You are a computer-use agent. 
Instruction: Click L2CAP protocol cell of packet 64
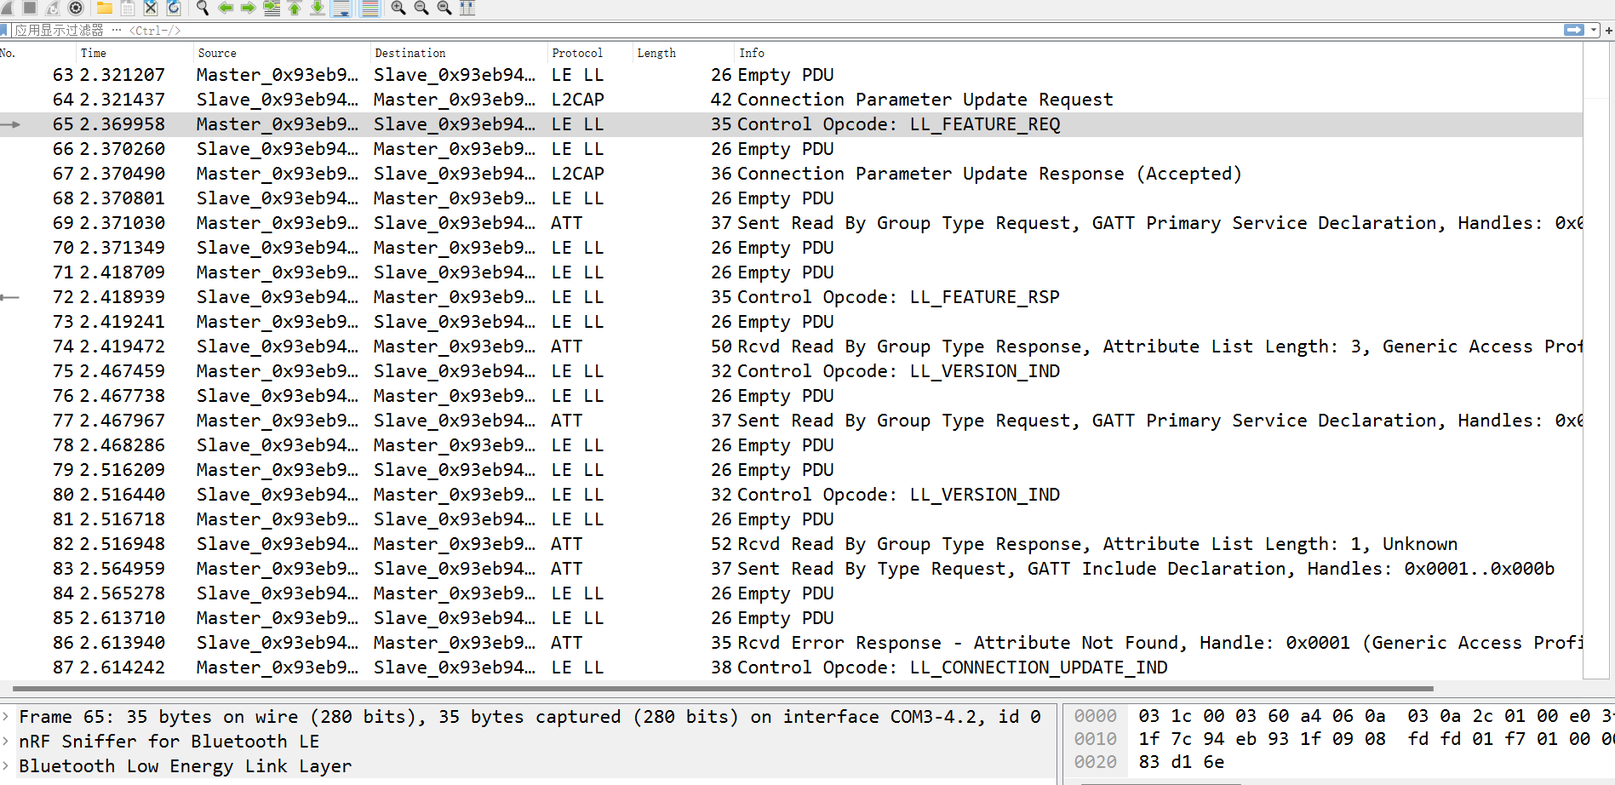click(x=577, y=100)
